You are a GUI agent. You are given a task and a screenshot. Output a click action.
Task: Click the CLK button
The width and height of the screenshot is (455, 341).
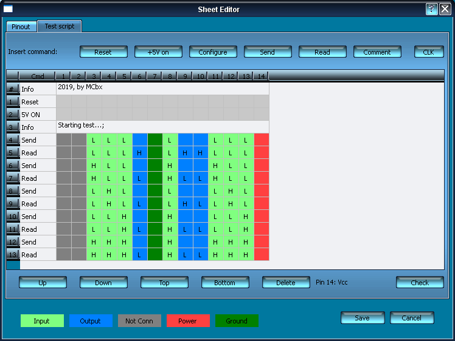pyautogui.click(x=429, y=52)
